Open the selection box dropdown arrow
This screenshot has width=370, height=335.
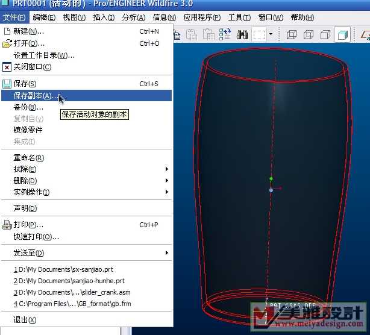coord(271,34)
